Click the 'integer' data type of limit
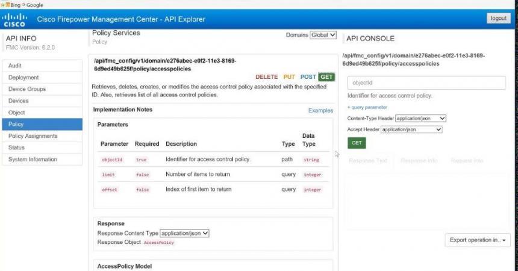 coord(312,175)
